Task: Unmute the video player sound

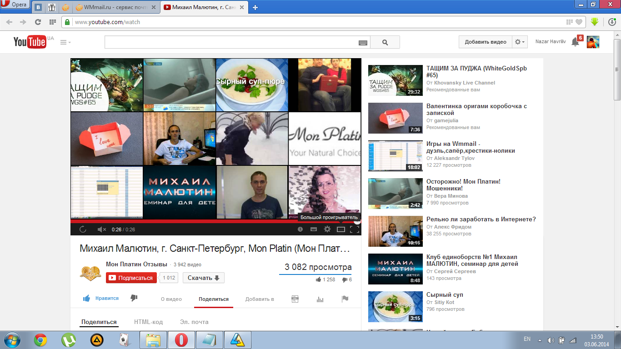Action: tap(101, 229)
